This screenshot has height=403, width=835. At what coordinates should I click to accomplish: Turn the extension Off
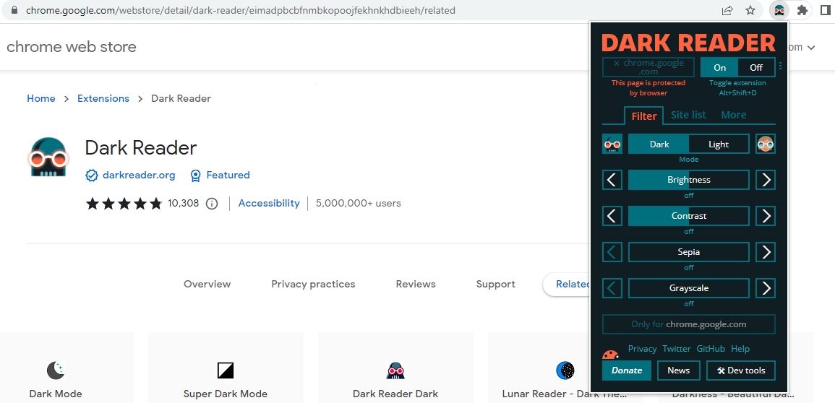pyautogui.click(x=756, y=67)
